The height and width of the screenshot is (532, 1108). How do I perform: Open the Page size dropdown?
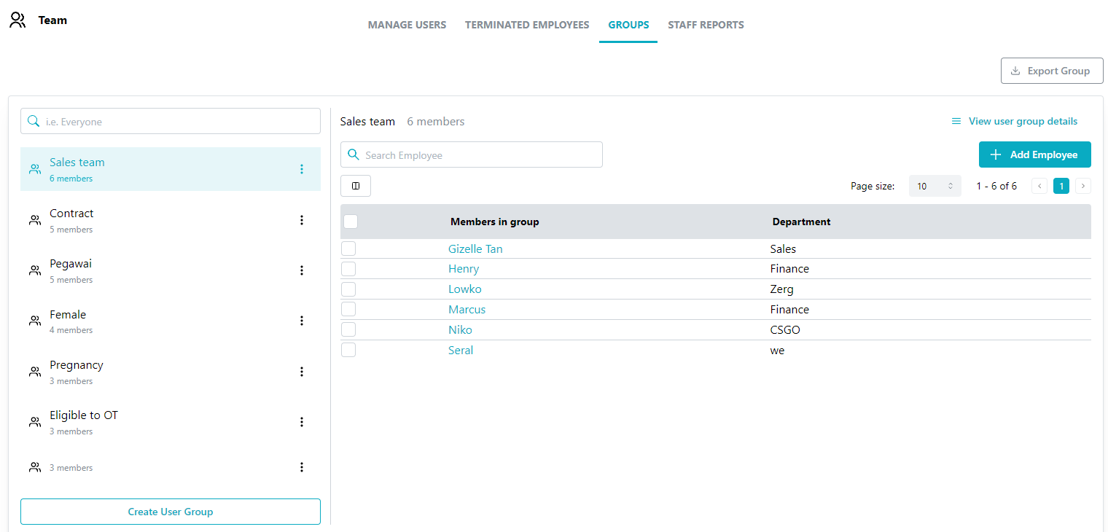click(935, 186)
